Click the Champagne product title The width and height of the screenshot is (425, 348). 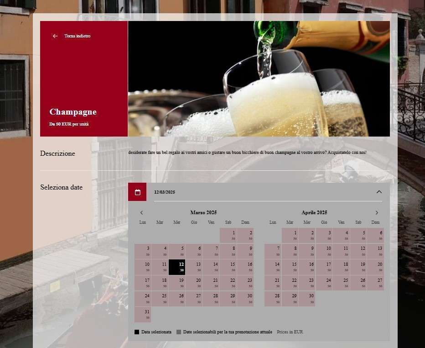pos(73,112)
